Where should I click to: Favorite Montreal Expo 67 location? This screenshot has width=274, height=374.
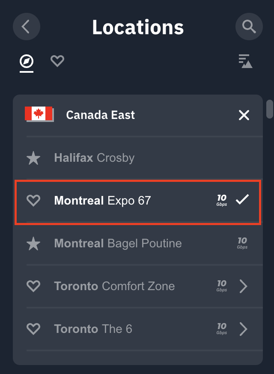(x=33, y=200)
